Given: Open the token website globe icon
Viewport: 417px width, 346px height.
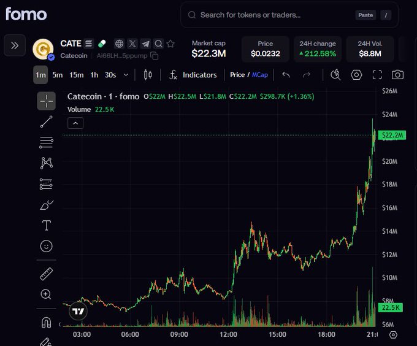Looking at the screenshot, I should tap(119, 44).
